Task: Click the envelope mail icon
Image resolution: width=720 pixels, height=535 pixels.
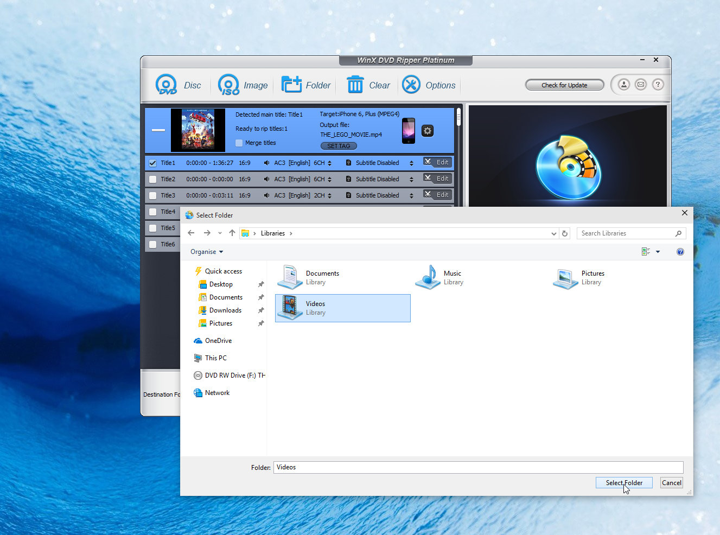Action: coord(641,85)
